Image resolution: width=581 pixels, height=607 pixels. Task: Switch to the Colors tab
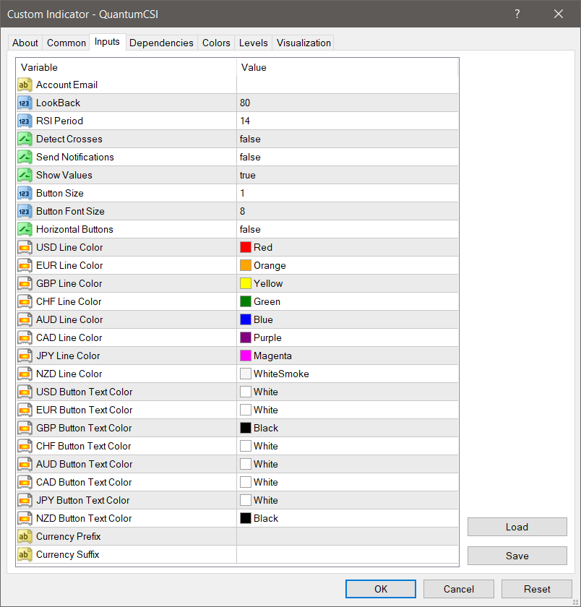coord(216,43)
